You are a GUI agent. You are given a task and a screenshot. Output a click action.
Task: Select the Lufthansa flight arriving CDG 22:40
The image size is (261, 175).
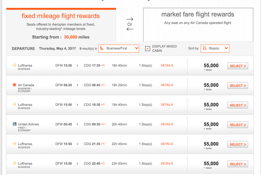tap(238, 164)
